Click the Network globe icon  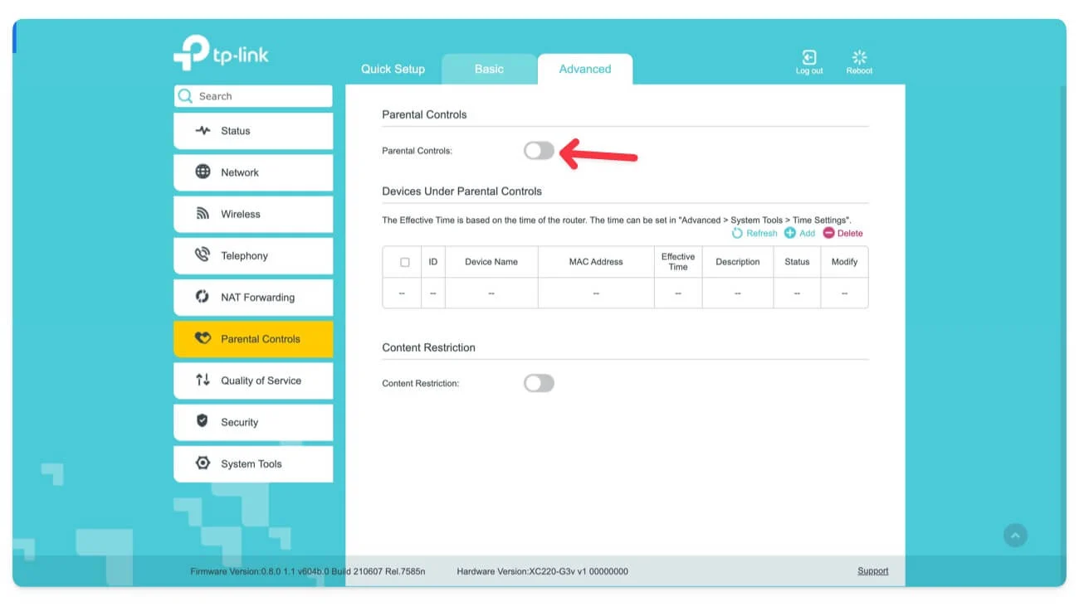pos(203,172)
